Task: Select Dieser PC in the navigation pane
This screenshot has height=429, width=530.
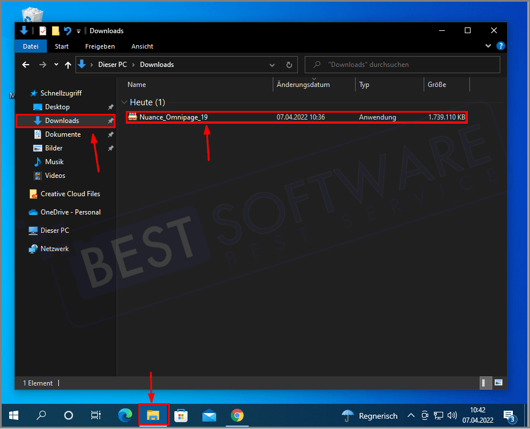Action: [55, 230]
